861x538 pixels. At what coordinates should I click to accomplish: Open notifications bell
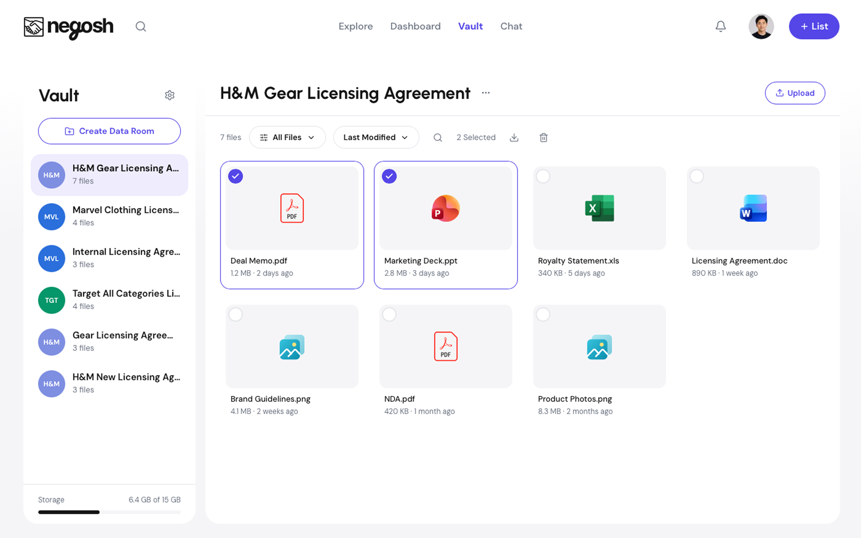pyautogui.click(x=721, y=26)
